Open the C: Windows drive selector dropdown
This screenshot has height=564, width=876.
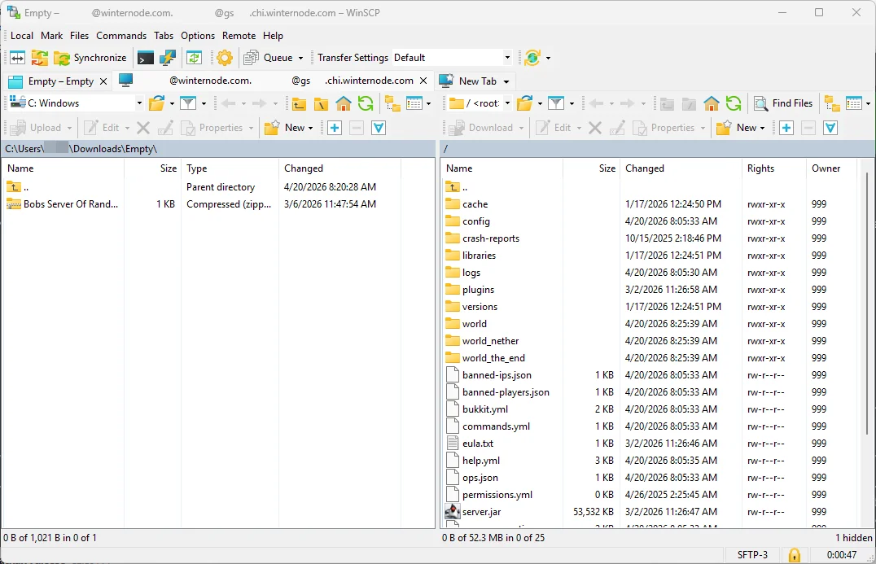(x=138, y=103)
